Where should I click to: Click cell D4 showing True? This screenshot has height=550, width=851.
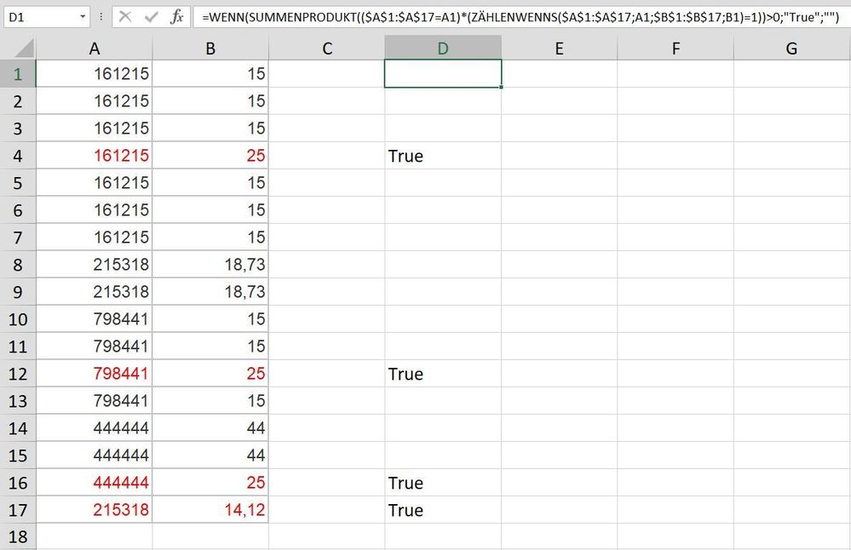click(443, 156)
